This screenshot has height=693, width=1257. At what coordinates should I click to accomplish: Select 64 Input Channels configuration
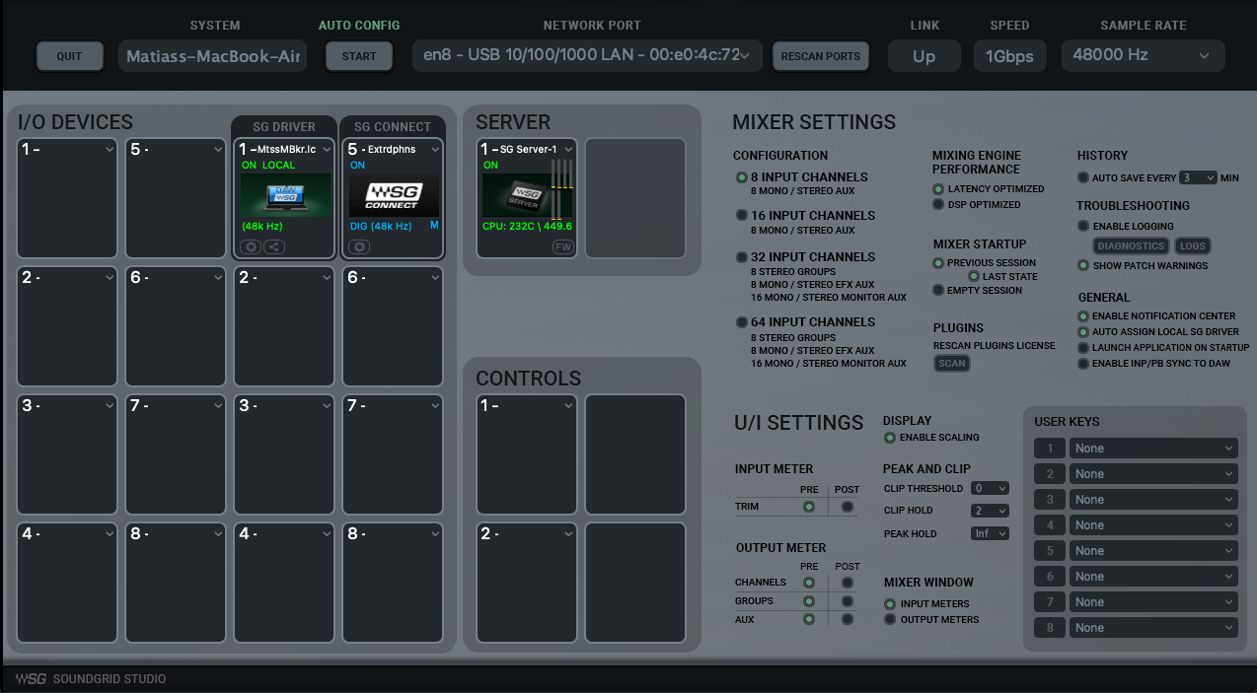tap(742, 321)
